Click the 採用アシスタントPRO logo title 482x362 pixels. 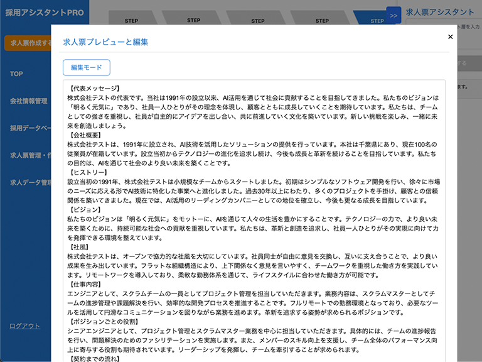tap(45, 13)
